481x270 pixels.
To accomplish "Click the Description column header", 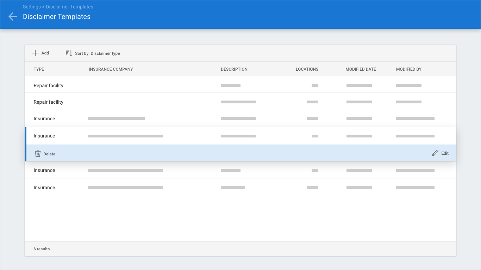I will coord(234,69).
